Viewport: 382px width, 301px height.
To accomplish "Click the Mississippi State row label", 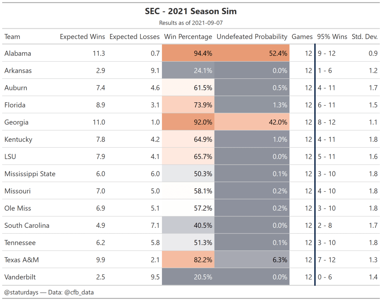I will 30,174.
